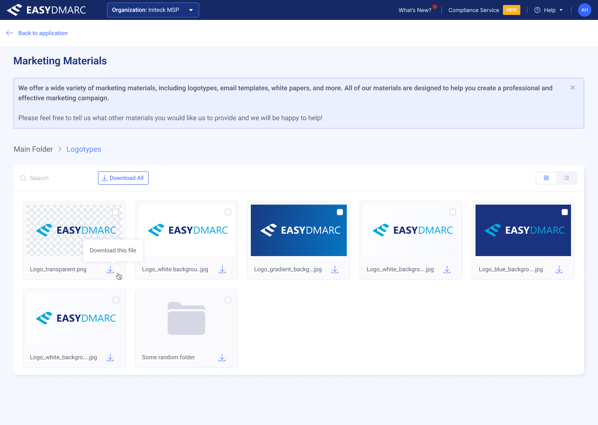Open the blue background logo thumbnail

pyautogui.click(x=523, y=230)
